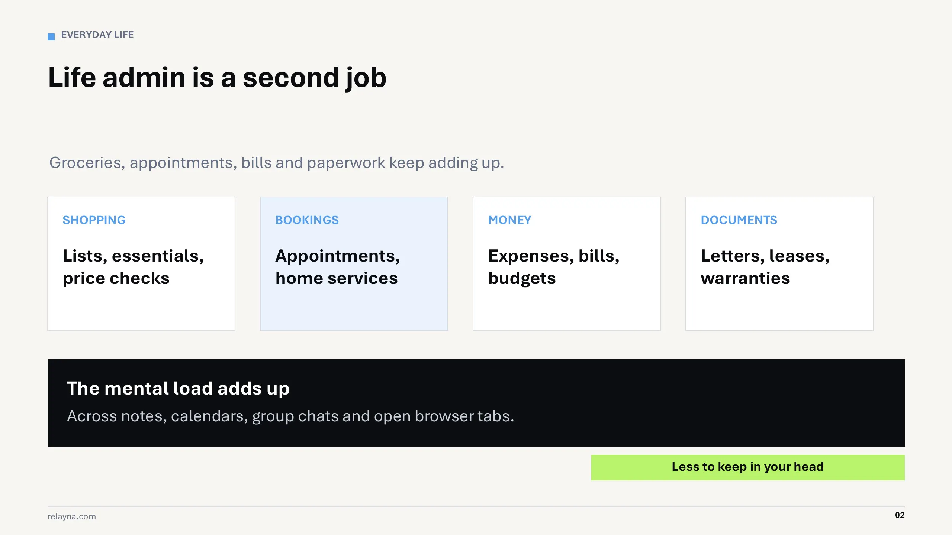Click the "Life admin is a second job" title
The width and height of the screenshot is (952, 535).
click(x=217, y=77)
